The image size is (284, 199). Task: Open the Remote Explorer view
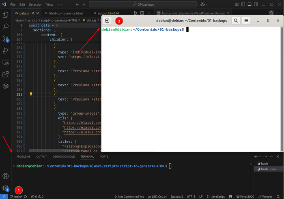(5, 62)
